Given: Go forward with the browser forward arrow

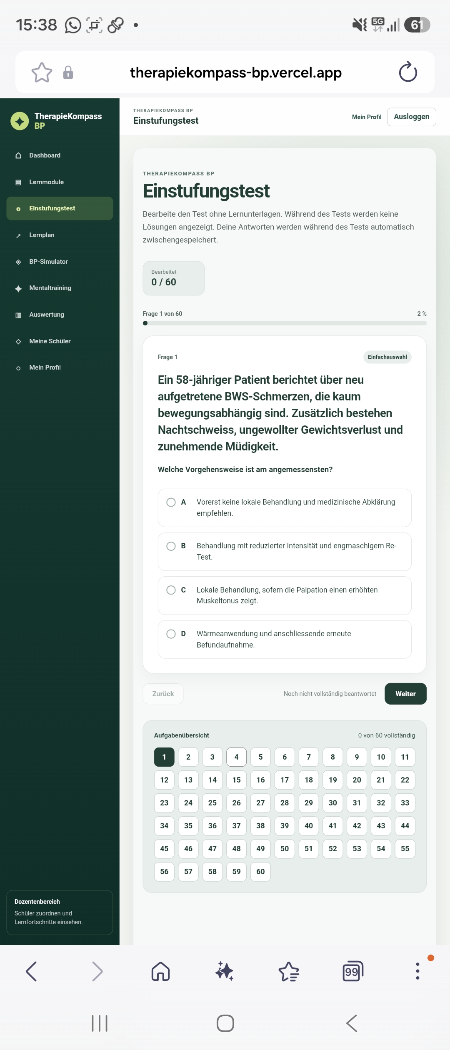Looking at the screenshot, I should click(97, 972).
